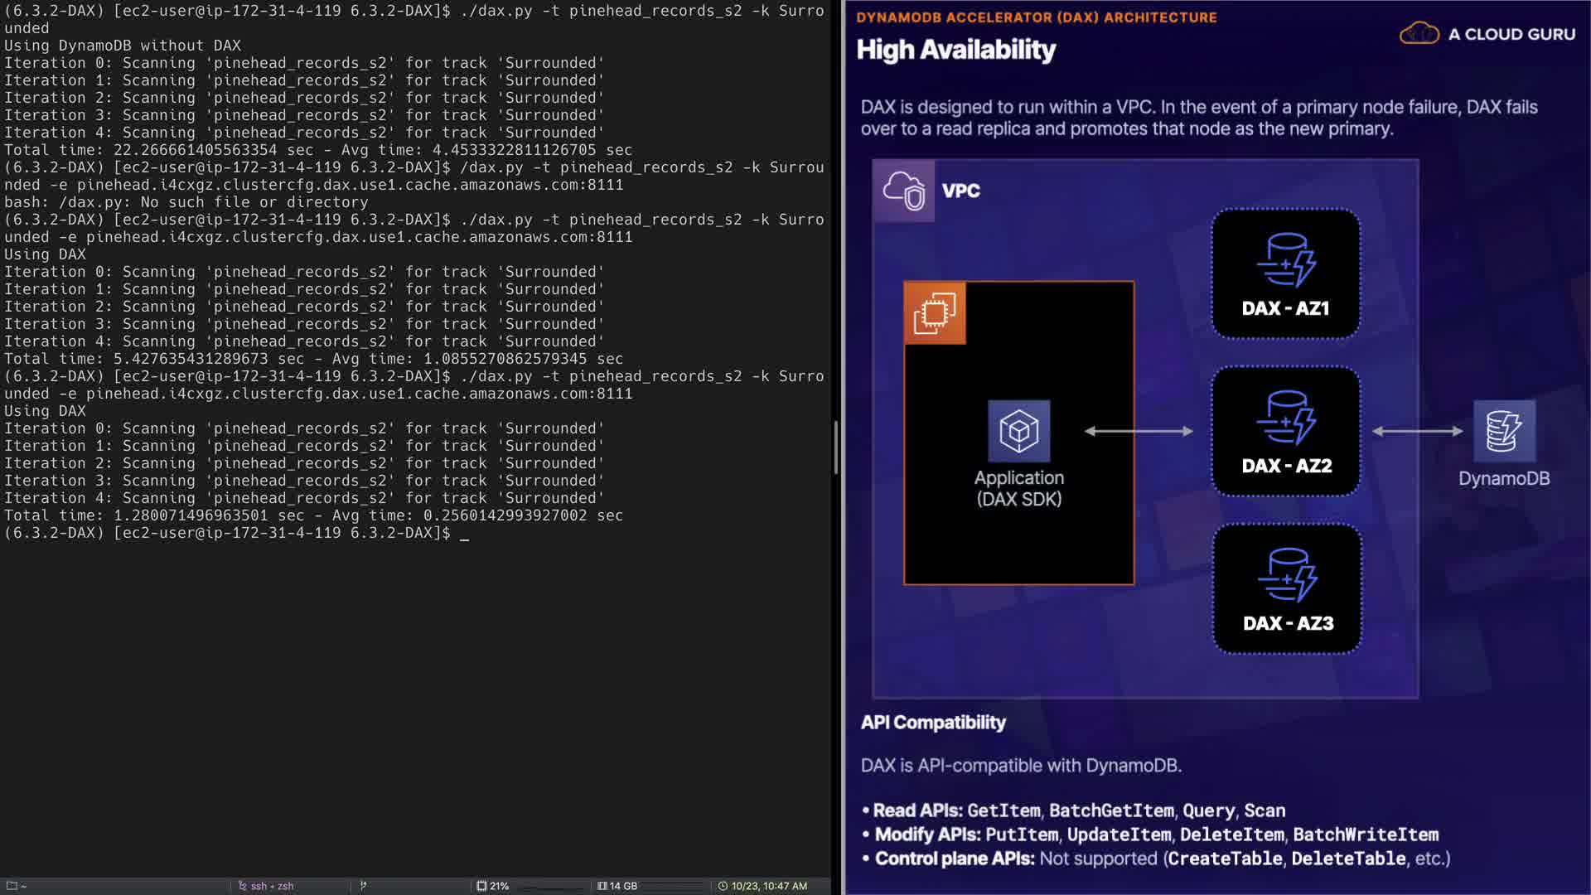Image resolution: width=1591 pixels, height=895 pixels.
Task: Select the DAX - AZ2 node icon
Action: point(1285,418)
